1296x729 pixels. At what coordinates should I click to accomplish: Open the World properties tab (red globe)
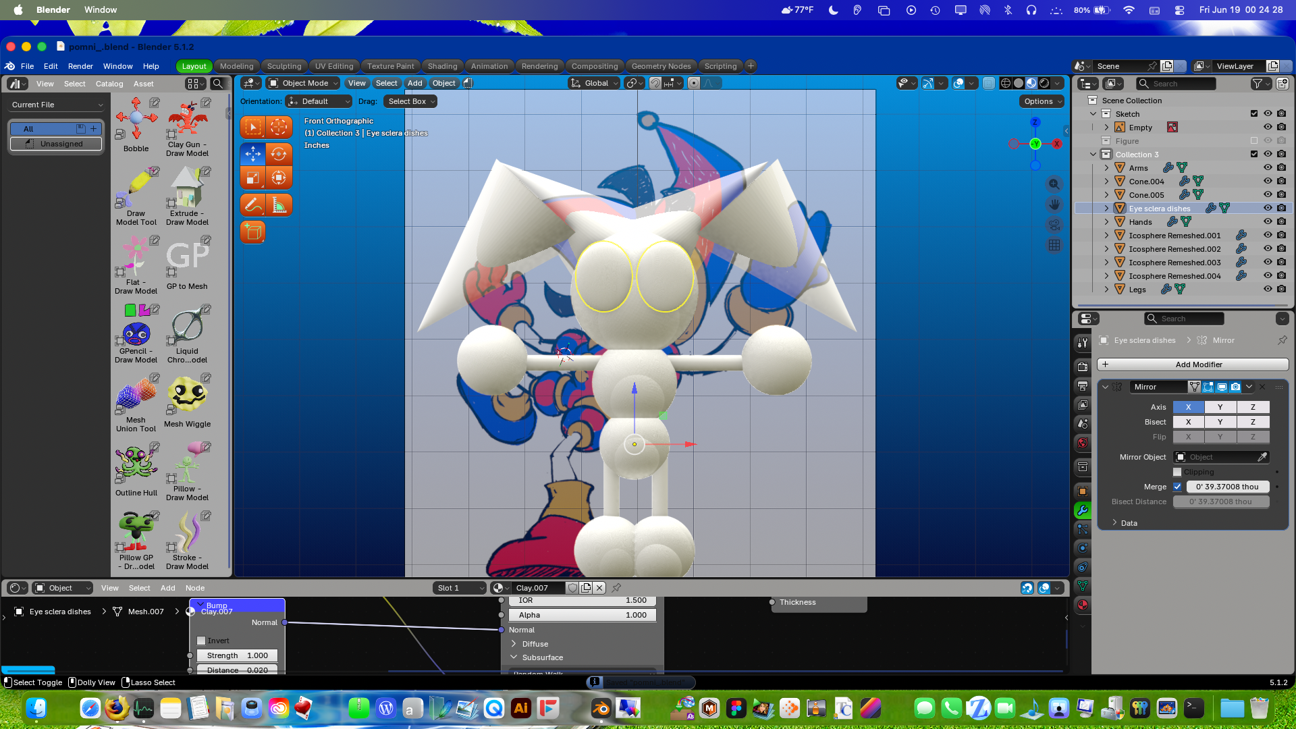[1083, 443]
